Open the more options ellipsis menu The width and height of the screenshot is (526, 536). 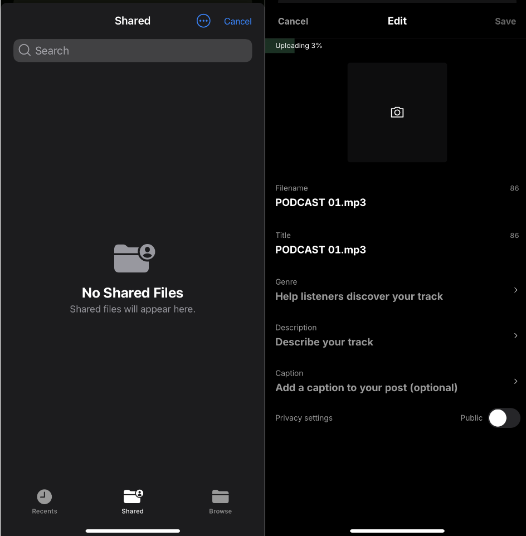pos(203,21)
